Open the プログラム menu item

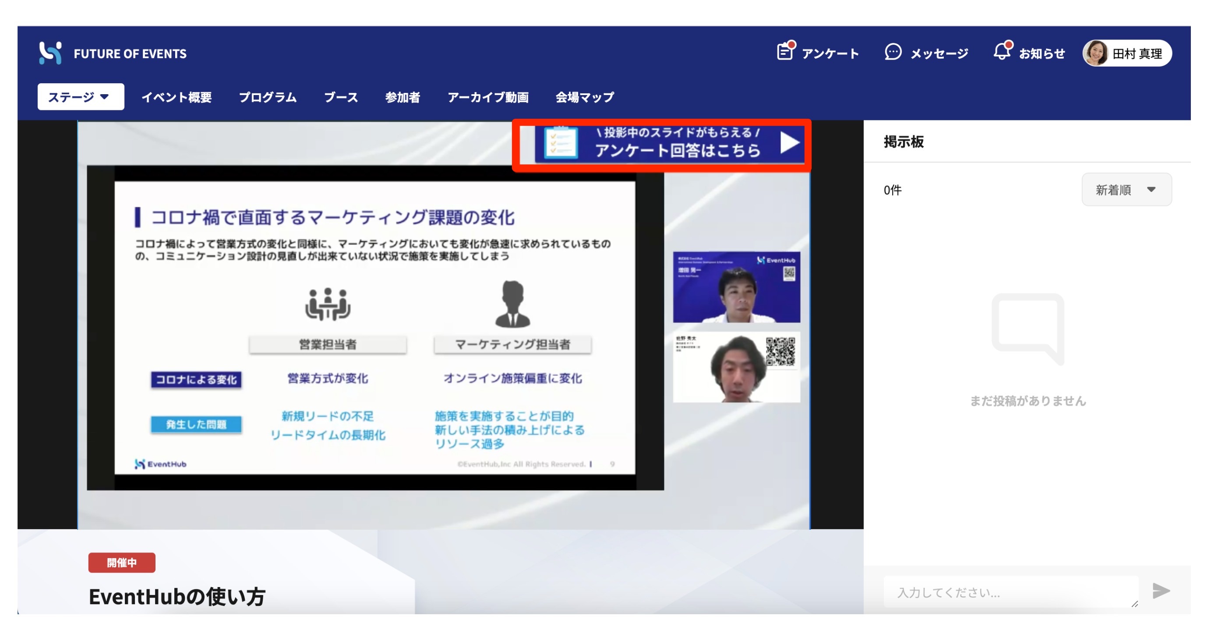[x=268, y=97]
